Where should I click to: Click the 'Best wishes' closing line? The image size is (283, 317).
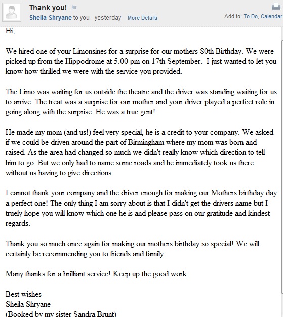coord(23,294)
